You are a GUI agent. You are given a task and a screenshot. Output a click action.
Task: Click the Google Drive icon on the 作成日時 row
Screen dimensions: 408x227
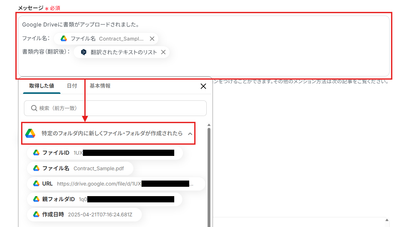[x=36, y=214]
